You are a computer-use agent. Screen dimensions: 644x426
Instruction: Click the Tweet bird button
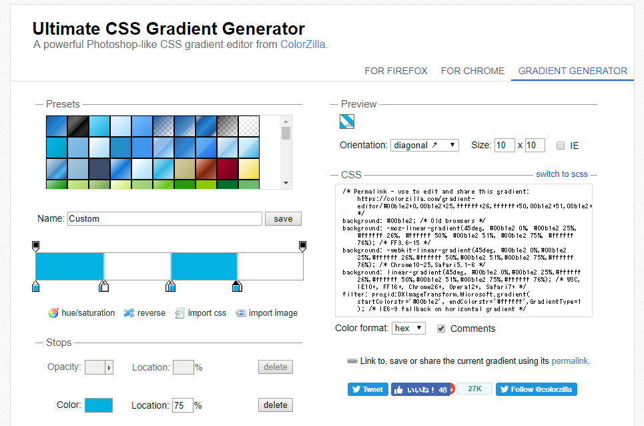[x=368, y=389]
